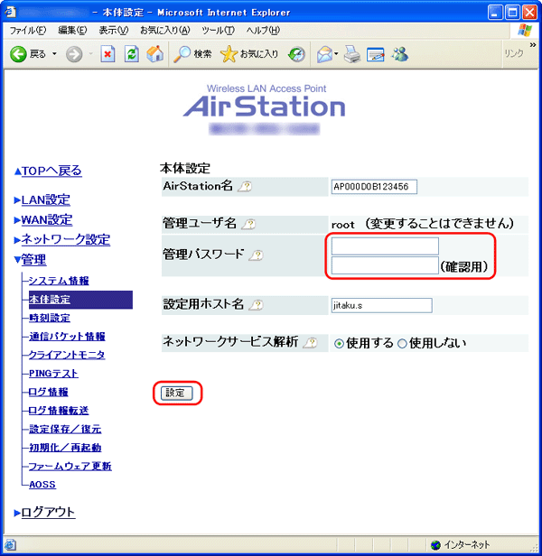Open the Mail button dropdown arrow

coord(336,54)
